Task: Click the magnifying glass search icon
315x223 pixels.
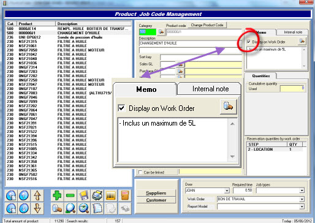Action: tap(70, 208)
